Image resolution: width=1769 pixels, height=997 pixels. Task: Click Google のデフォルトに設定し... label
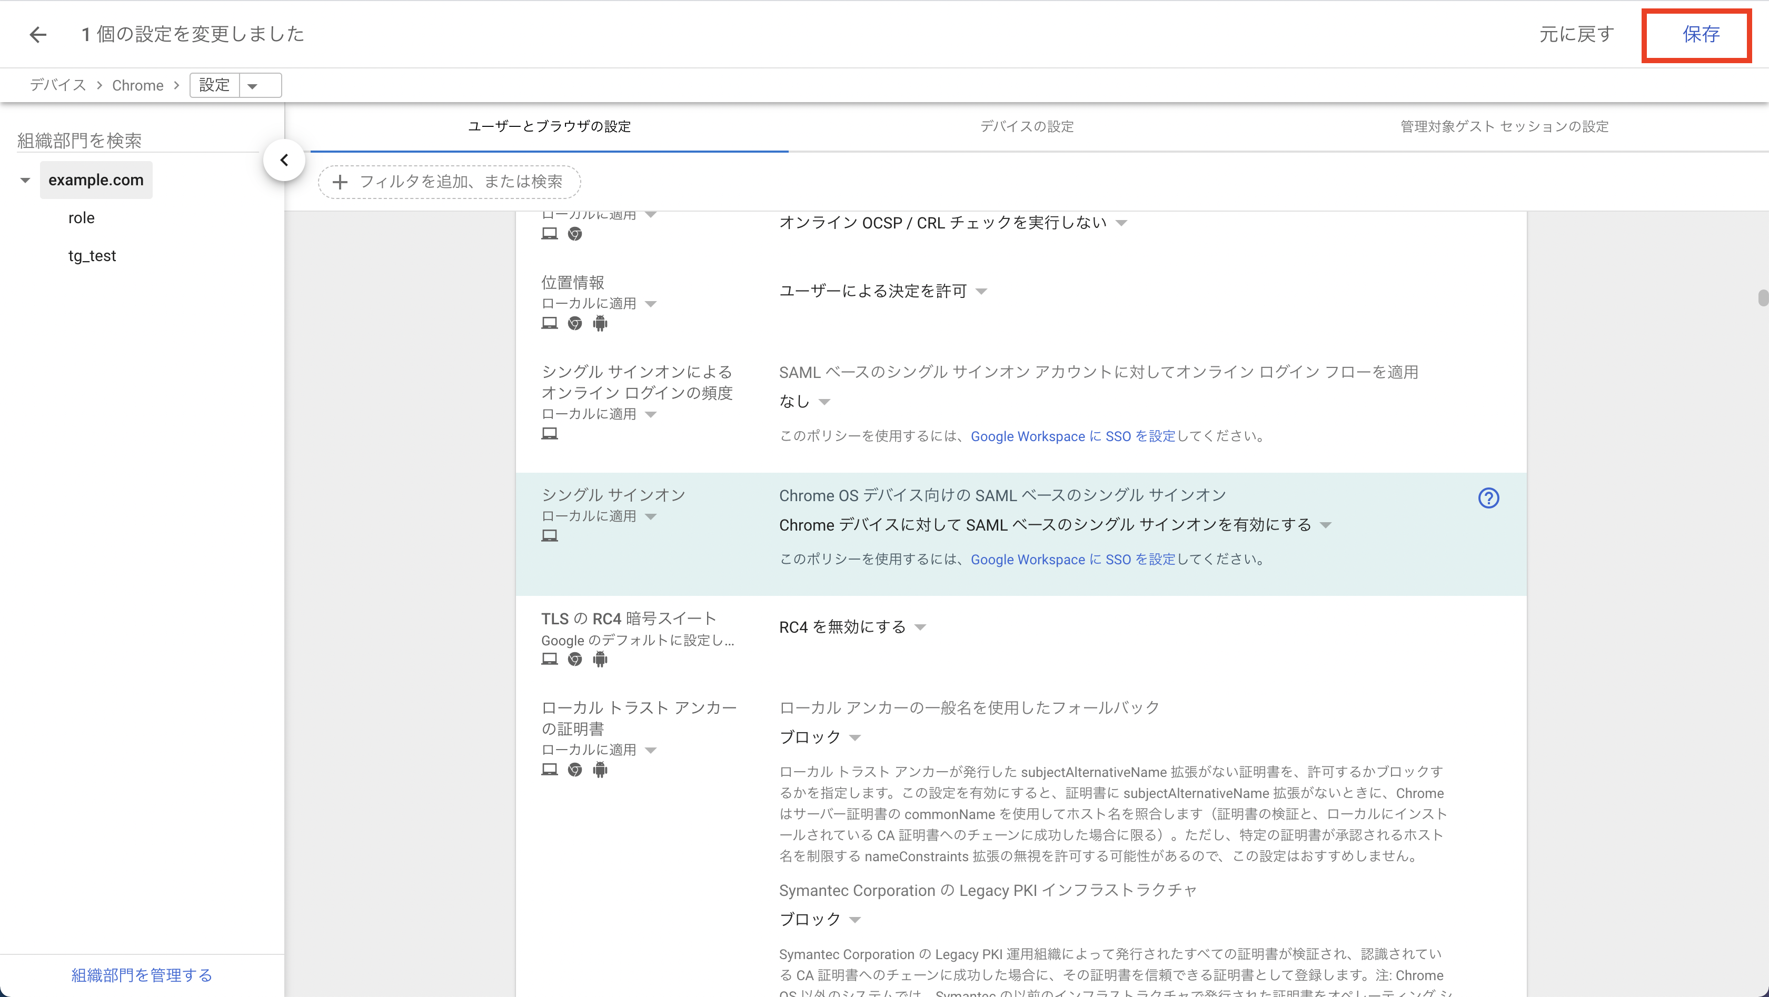pyautogui.click(x=637, y=641)
